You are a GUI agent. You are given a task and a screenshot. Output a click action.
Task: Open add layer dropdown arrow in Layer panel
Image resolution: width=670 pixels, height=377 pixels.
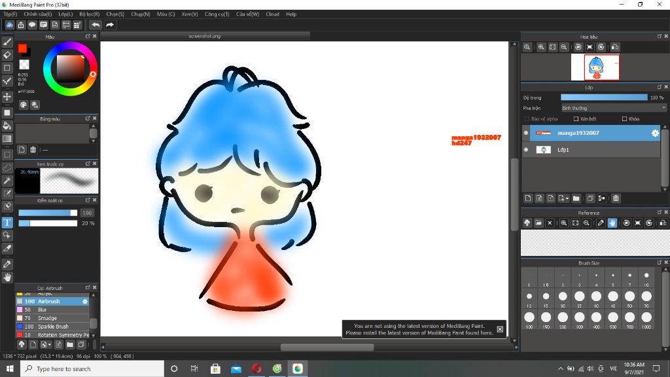567,198
